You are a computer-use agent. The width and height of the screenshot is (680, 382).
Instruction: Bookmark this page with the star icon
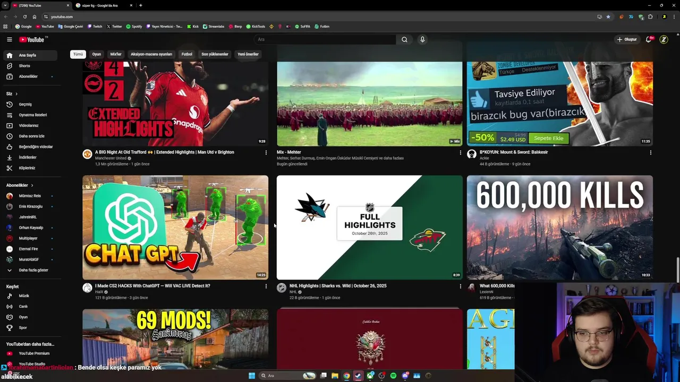click(x=608, y=16)
